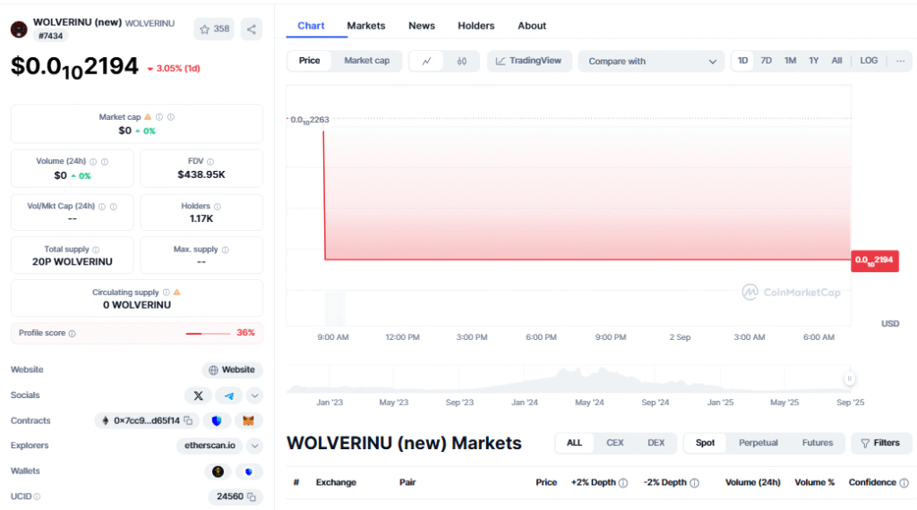Switch to the Chart tab

(311, 26)
